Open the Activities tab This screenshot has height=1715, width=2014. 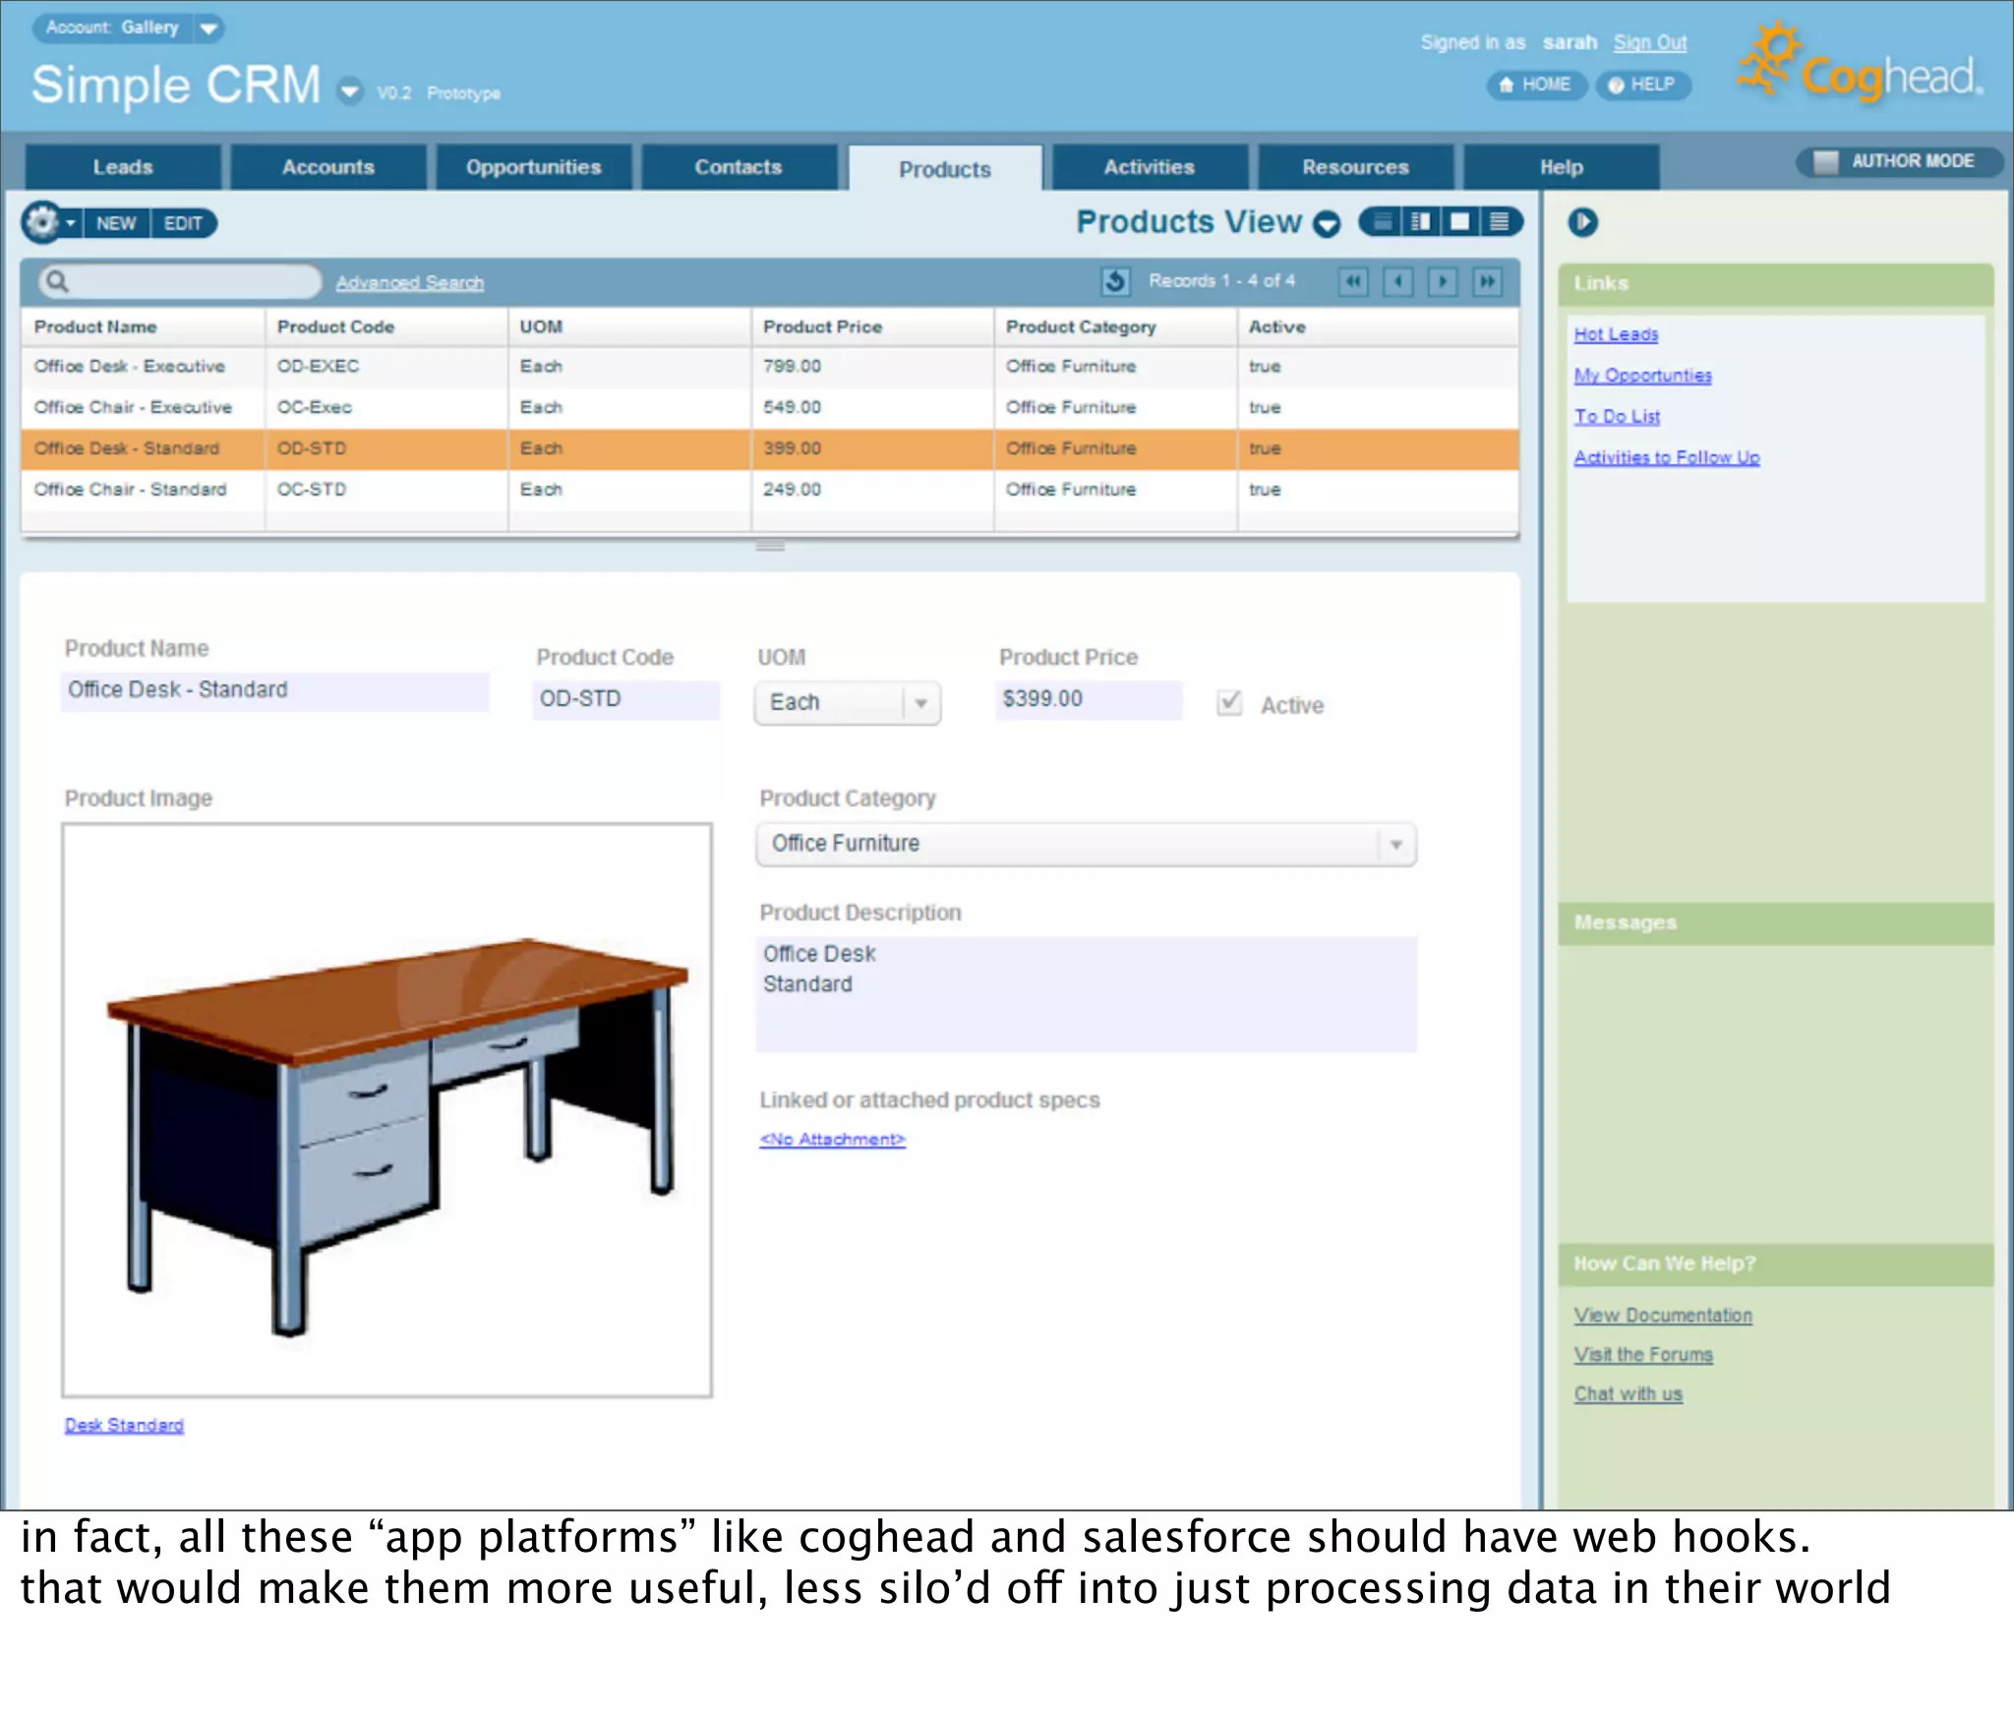(x=1149, y=167)
